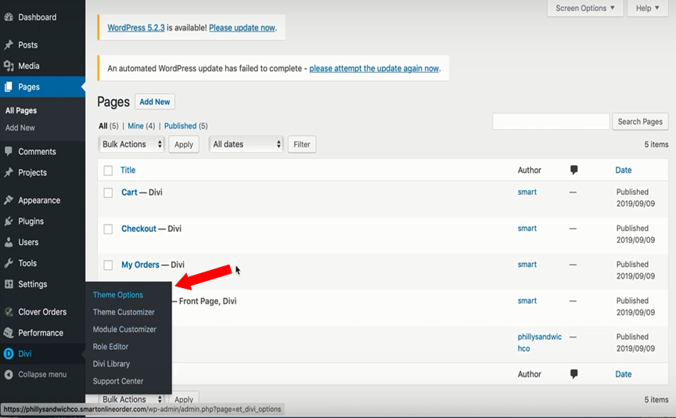Click the Divi circle D icon

pos(9,354)
